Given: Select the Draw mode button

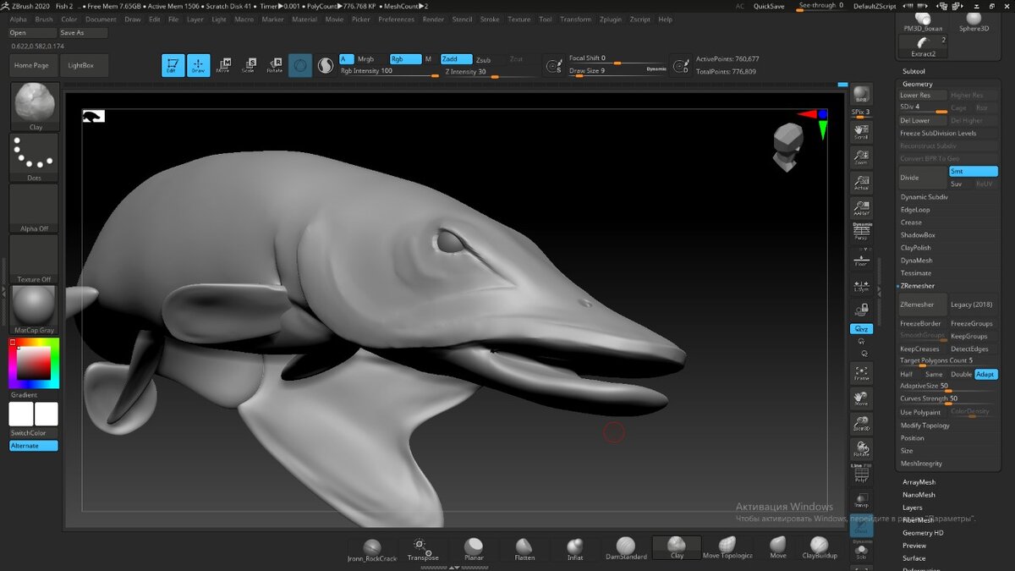Looking at the screenshot, I should [x=198, y=65].
